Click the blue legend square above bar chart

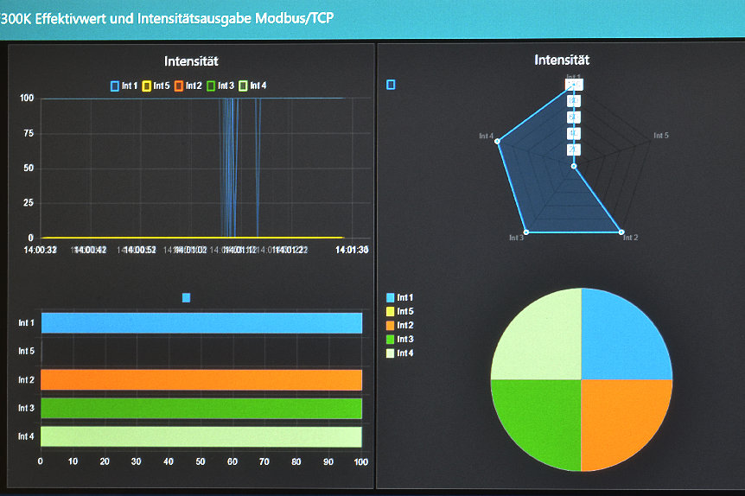point(186,297)
